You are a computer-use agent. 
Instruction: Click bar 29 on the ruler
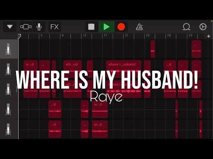tap(169, 35)
